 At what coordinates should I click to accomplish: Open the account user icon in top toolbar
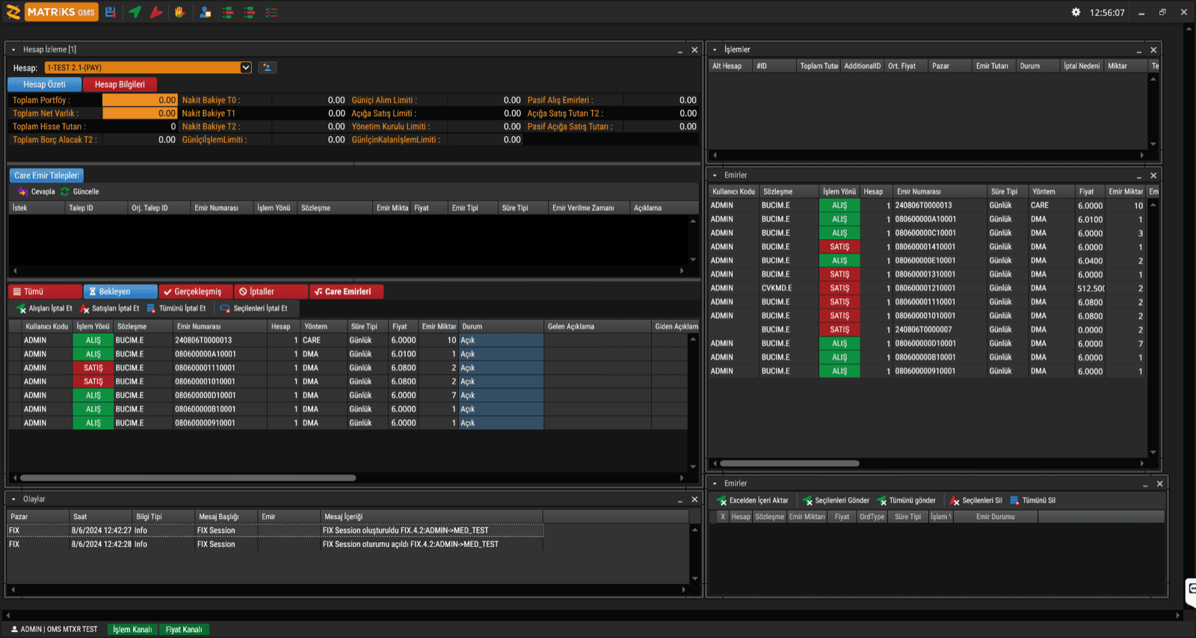(205, 12)
